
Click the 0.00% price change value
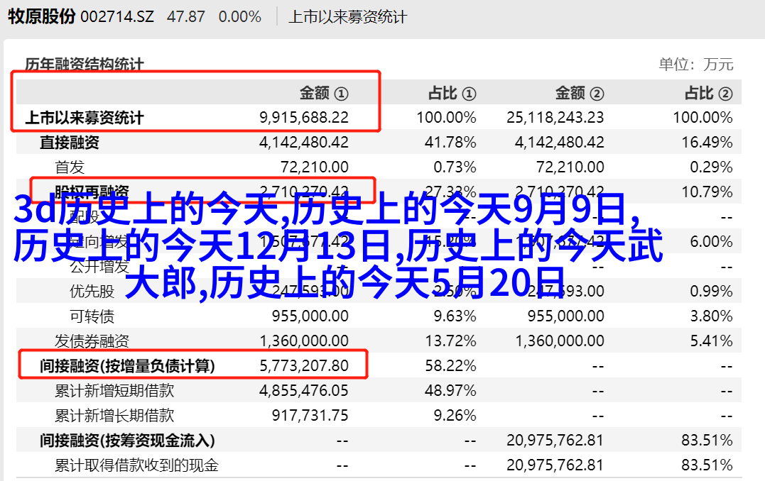(240, 17)
